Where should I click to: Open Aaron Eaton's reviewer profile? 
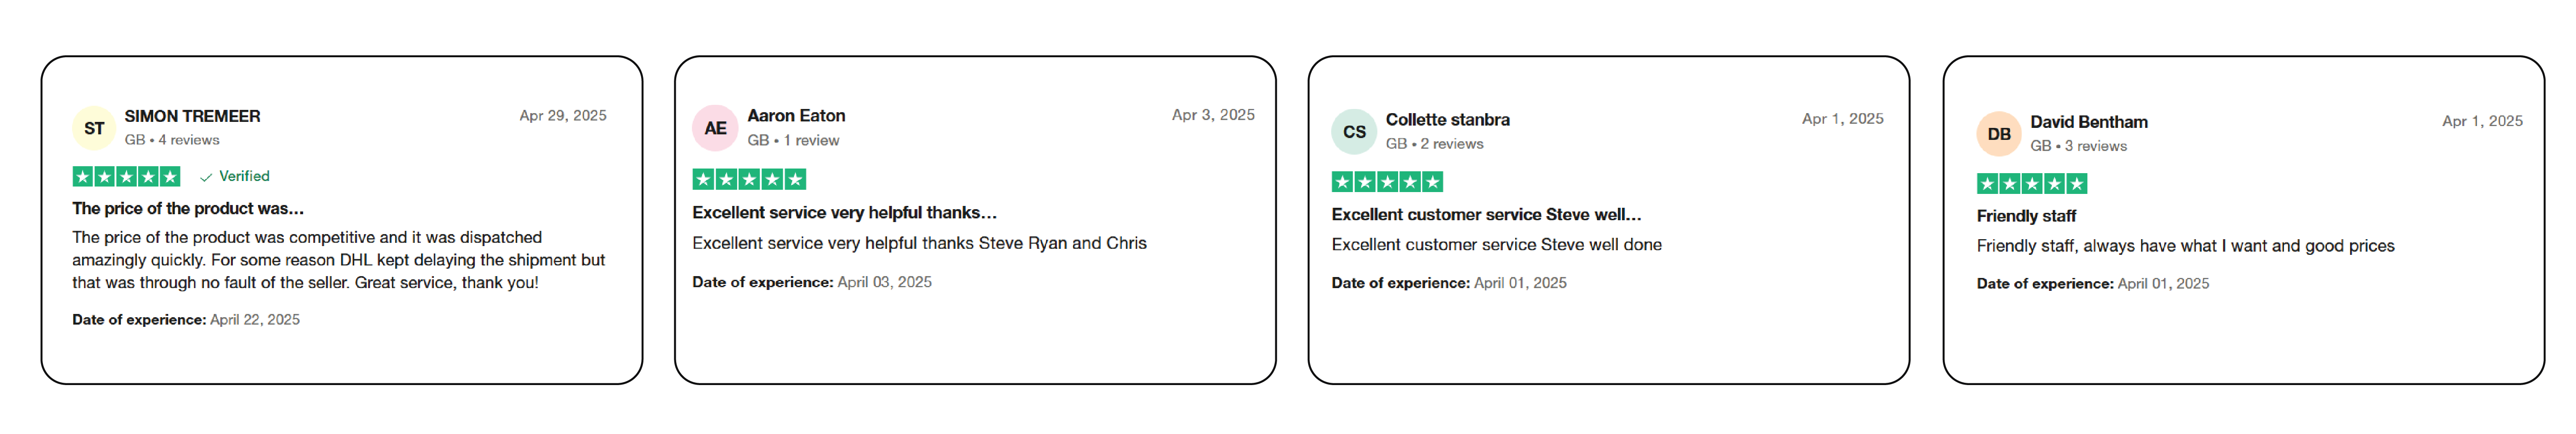[x=796, y=116]
